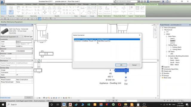Expand Families node in Project Browser

[161, 73]
